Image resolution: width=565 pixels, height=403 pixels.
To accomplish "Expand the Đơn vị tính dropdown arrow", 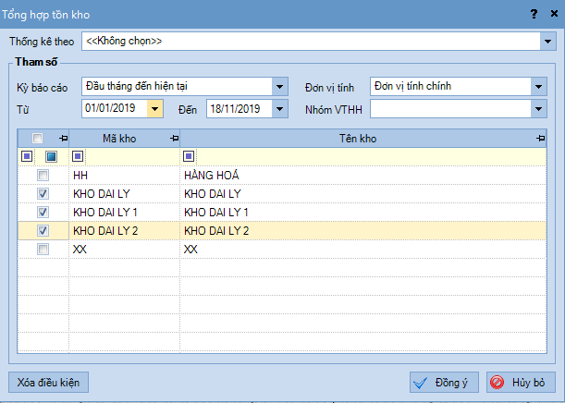I will [x=539, y=87].
